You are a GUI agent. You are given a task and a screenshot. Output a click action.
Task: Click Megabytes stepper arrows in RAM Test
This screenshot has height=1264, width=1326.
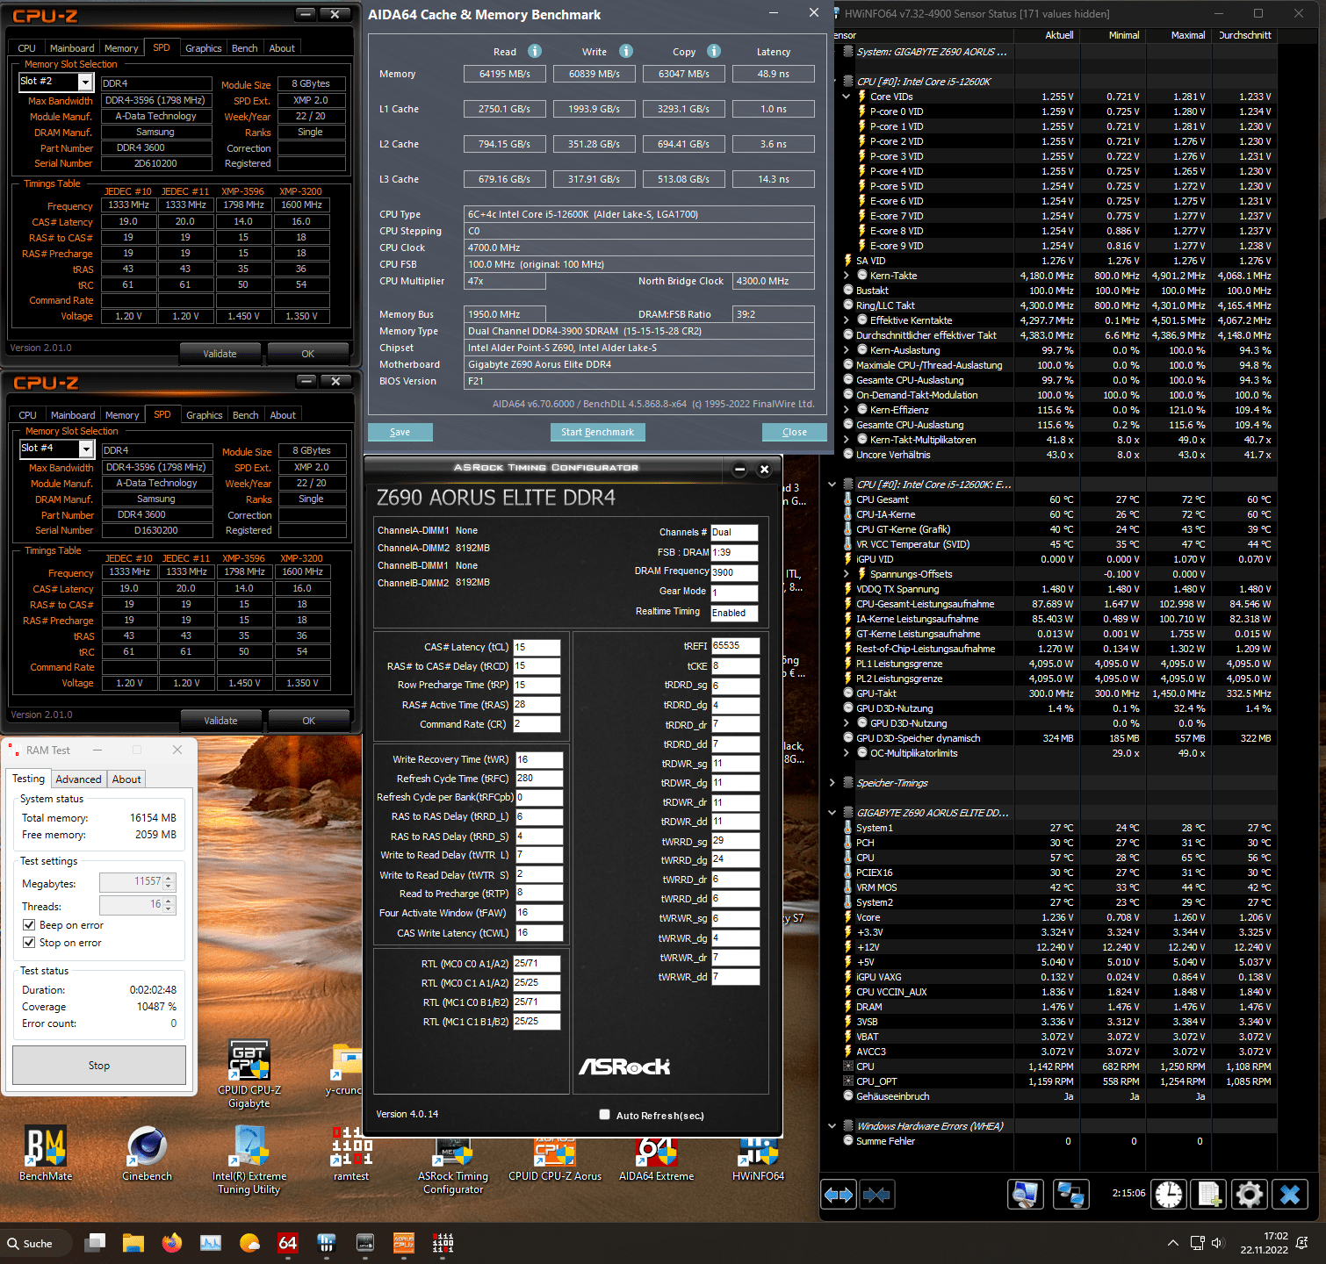(169, 882)
